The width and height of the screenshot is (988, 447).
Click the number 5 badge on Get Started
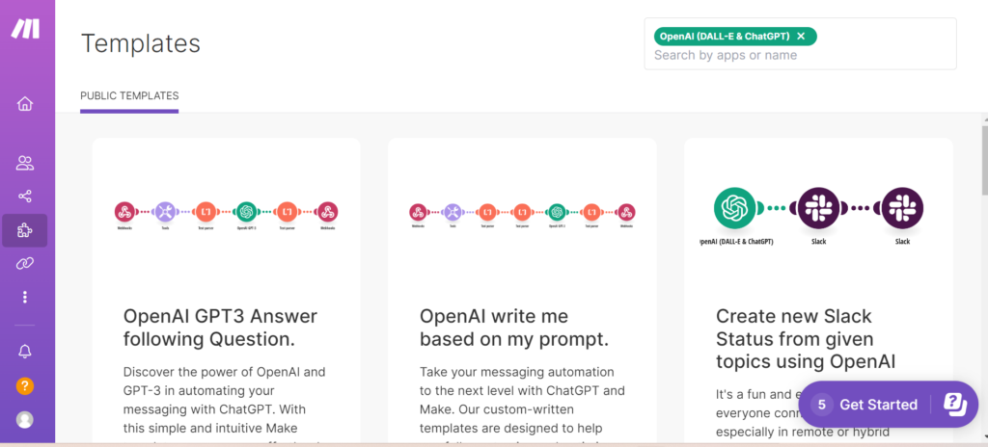tap(821, 405)
